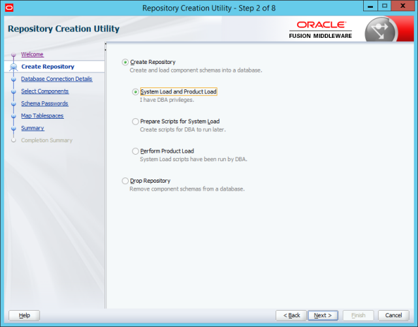Click the Create Repository step in sidebar
The width and height of the screenshot is (418, 327).
48,67
